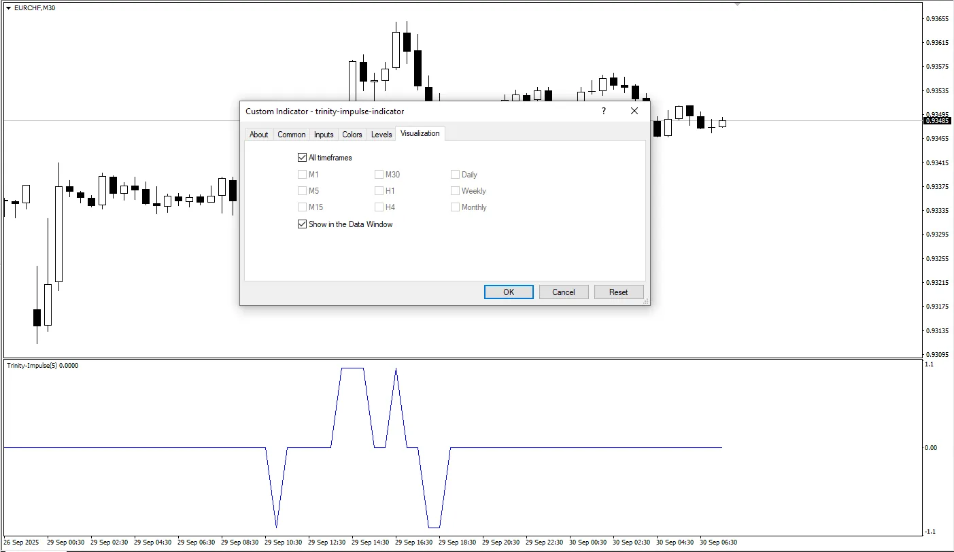Go to the Inputs tab

(324, 135)
